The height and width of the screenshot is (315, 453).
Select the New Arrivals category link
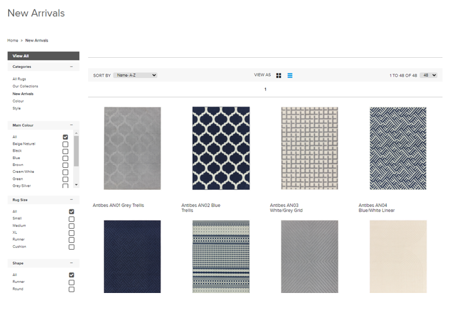coord(23,94)
